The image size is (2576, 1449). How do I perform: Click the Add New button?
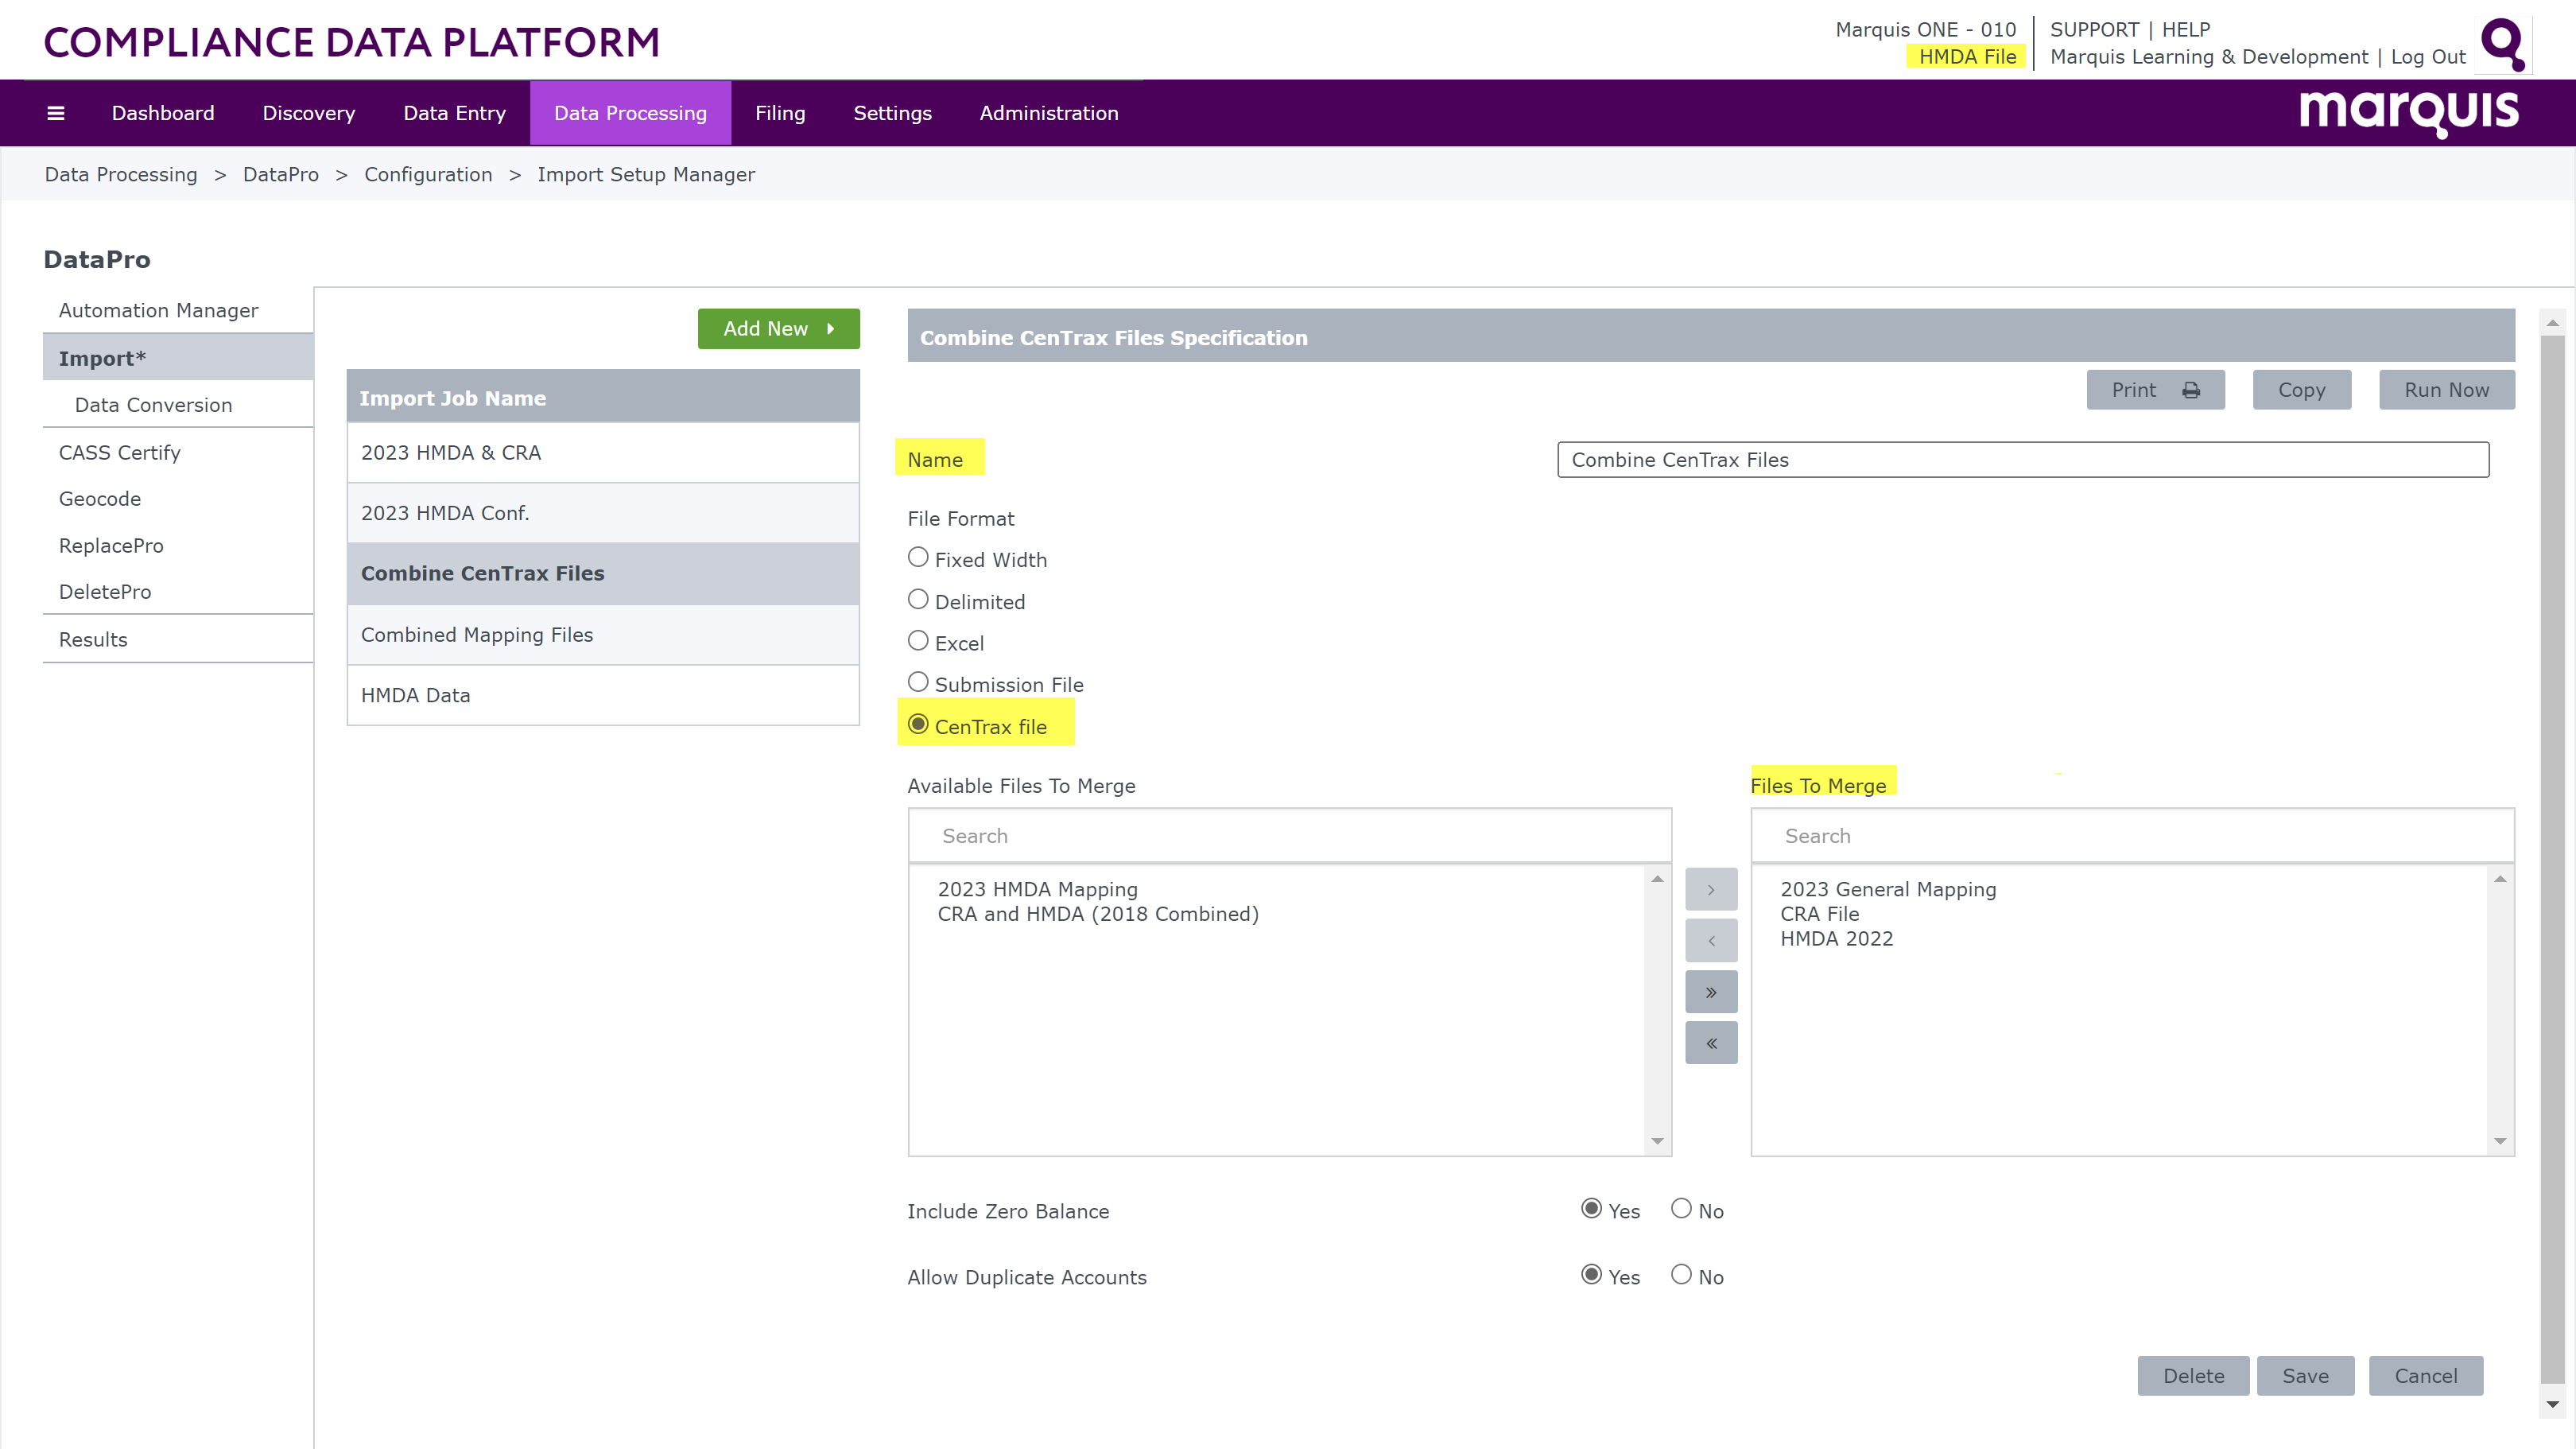coord(778,329)
